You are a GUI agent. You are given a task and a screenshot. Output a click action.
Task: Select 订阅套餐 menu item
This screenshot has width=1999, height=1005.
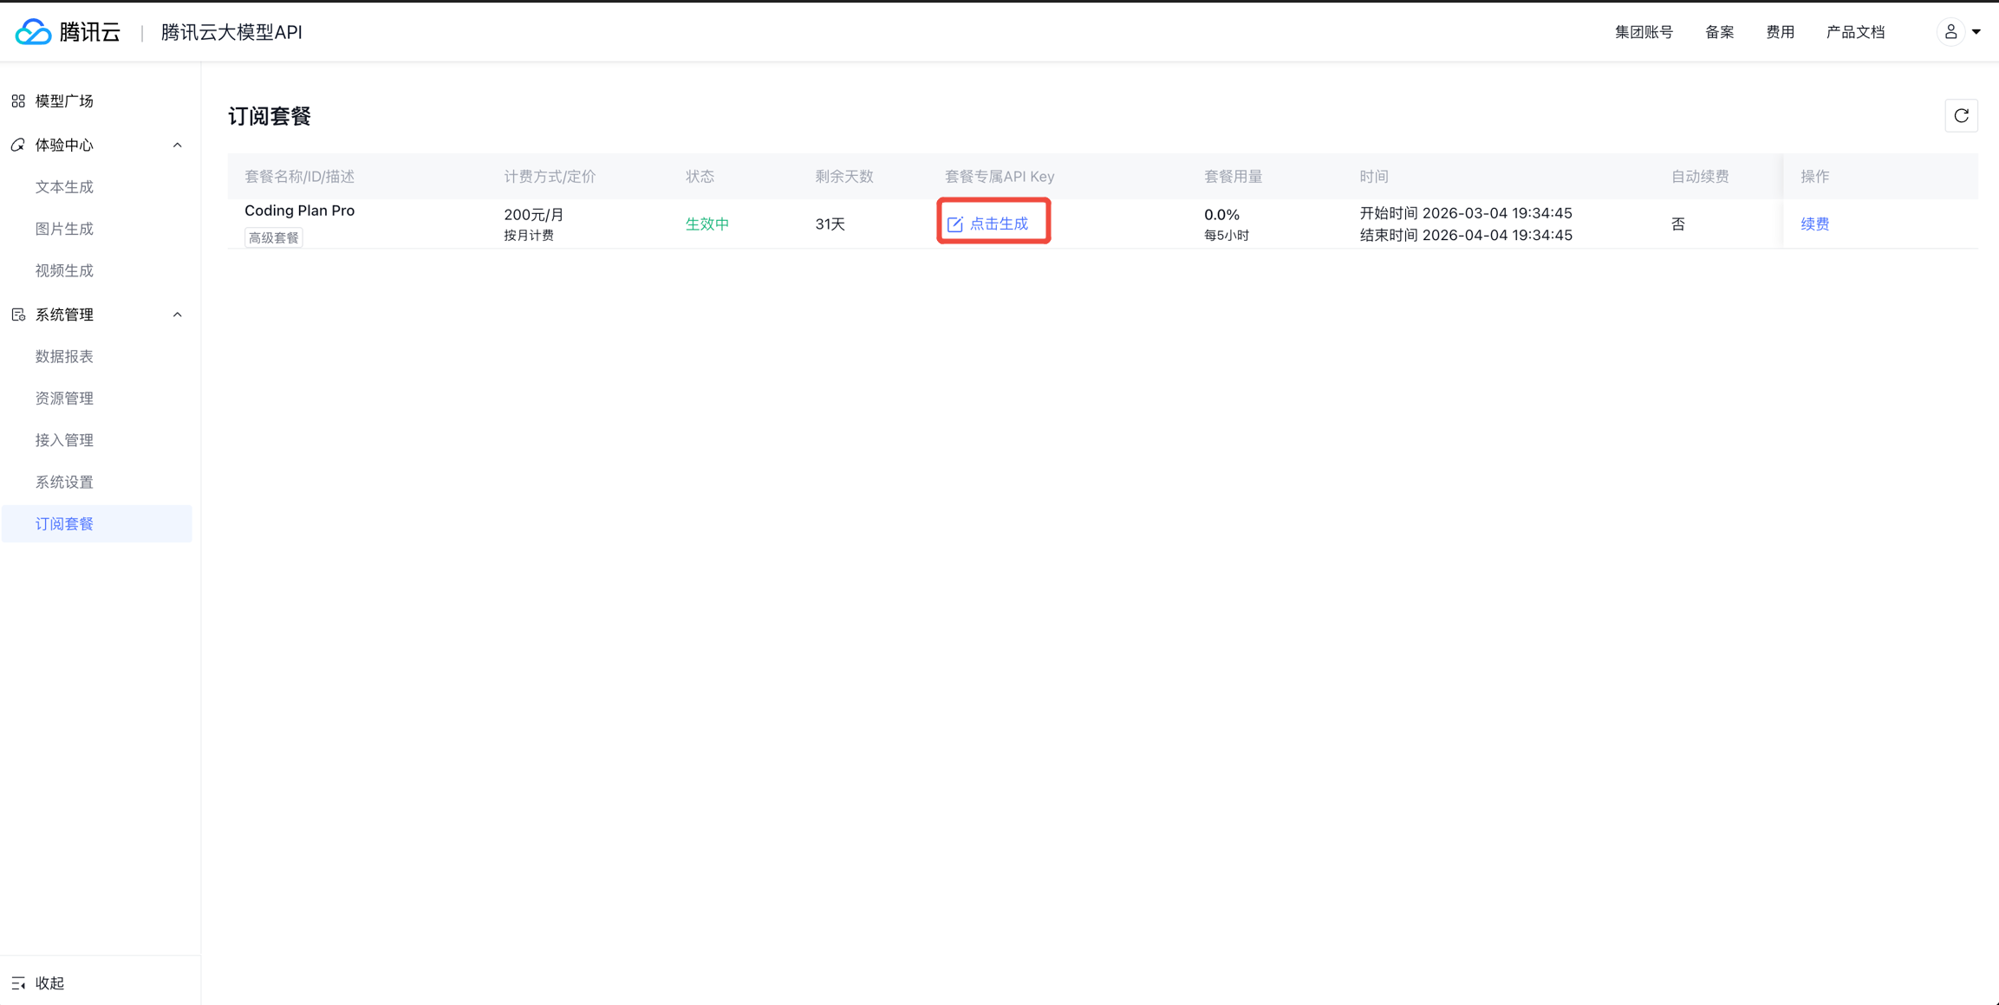click(64, 524)
